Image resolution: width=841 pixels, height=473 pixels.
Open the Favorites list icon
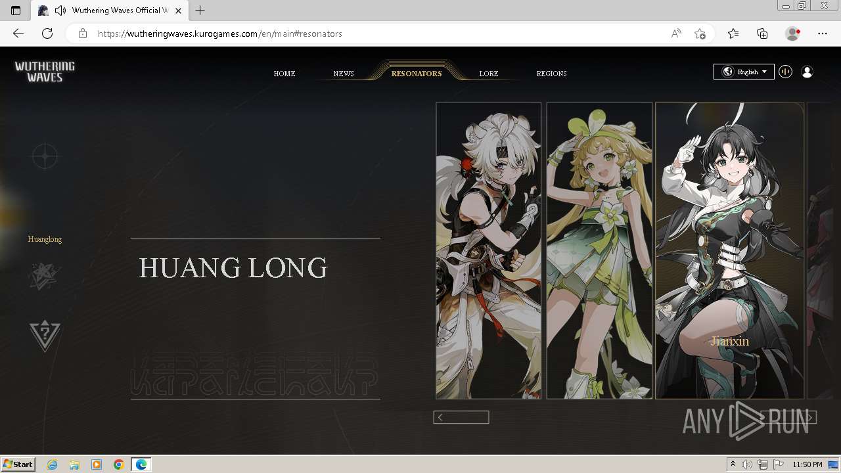(x=733, y=34)
